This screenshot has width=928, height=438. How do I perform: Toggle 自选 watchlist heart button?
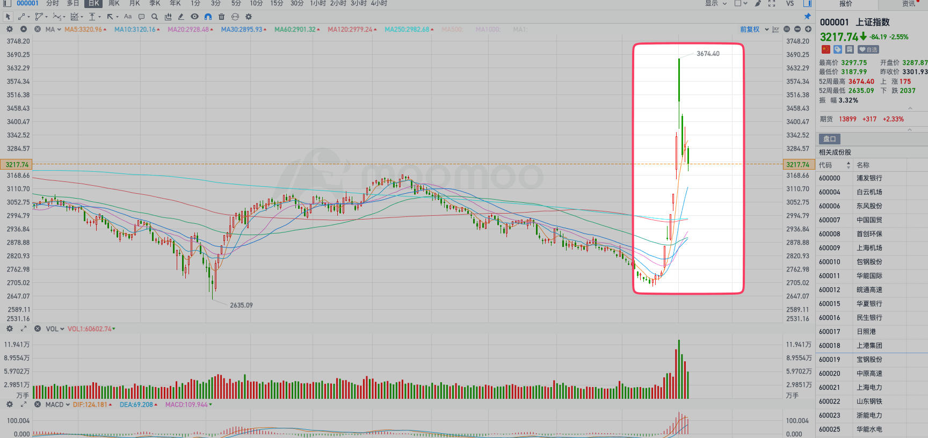[868, 49]
